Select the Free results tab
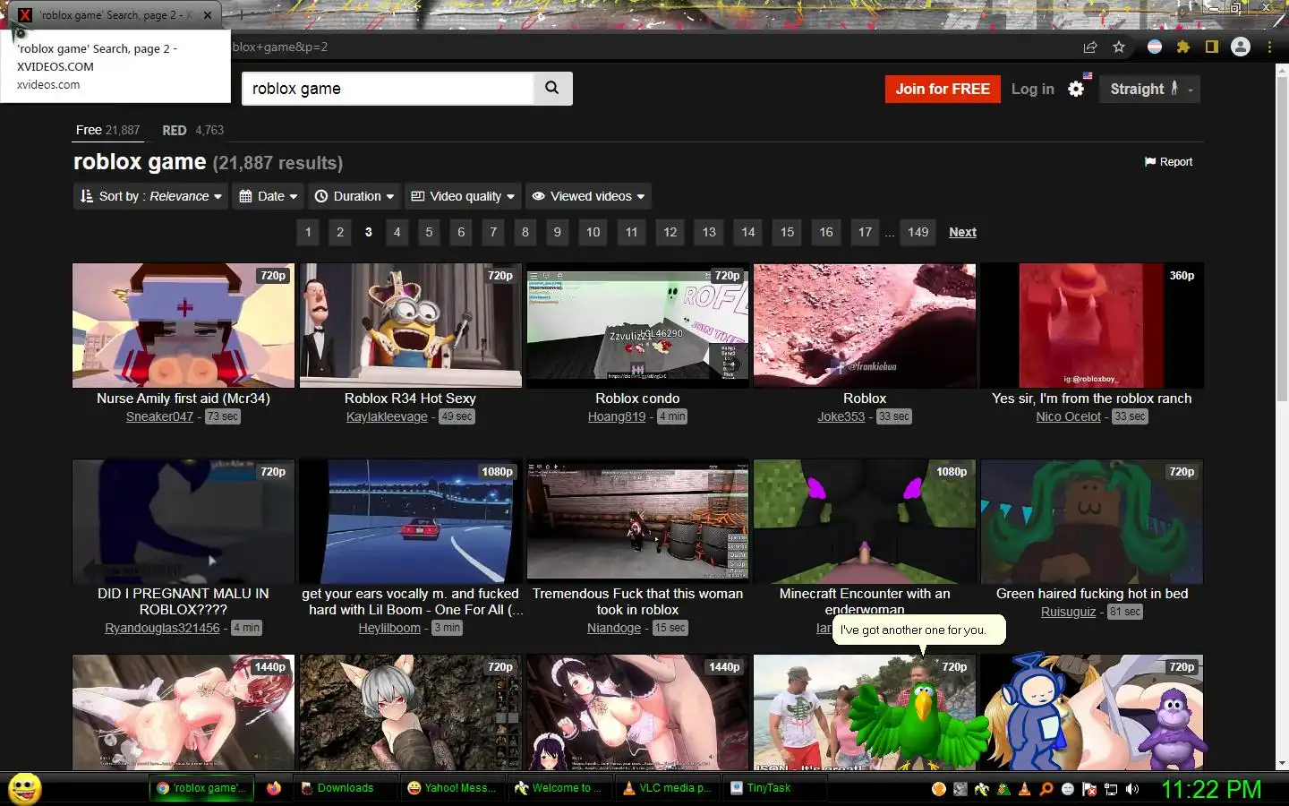 pyautogui.click(x=107, y=130)
